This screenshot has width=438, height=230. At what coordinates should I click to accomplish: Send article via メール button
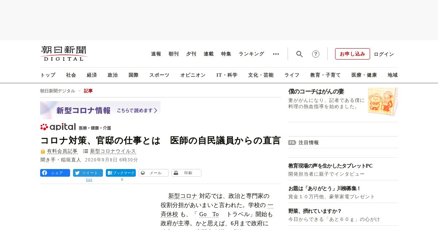154,173
